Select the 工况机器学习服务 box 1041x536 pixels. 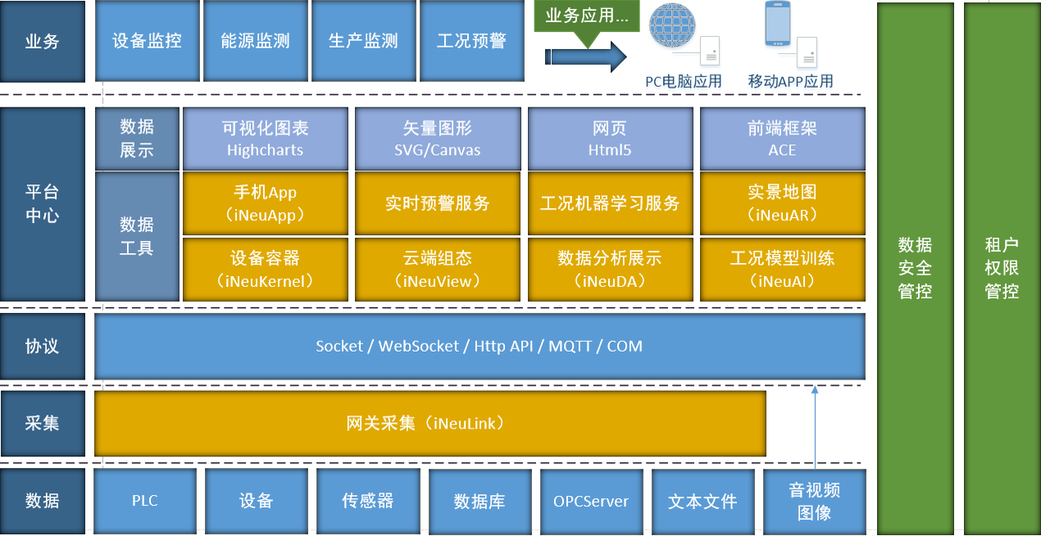610,203
